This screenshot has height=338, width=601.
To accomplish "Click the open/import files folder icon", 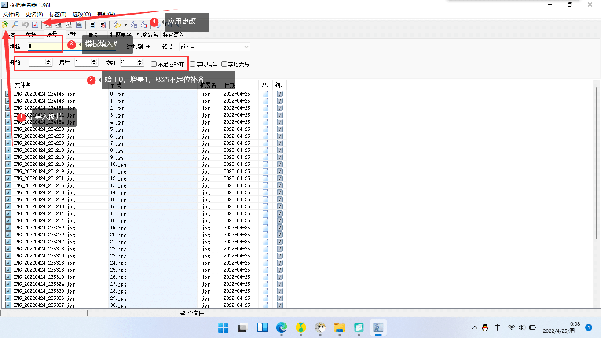I will coord(5,25).
